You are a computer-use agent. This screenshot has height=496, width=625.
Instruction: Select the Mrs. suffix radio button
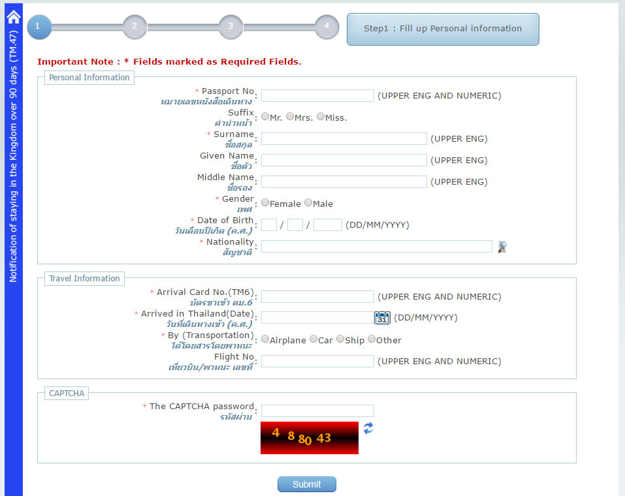point(290,116)
